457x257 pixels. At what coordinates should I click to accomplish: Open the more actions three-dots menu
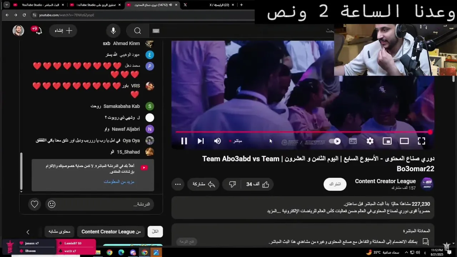(x=178, y=184)
